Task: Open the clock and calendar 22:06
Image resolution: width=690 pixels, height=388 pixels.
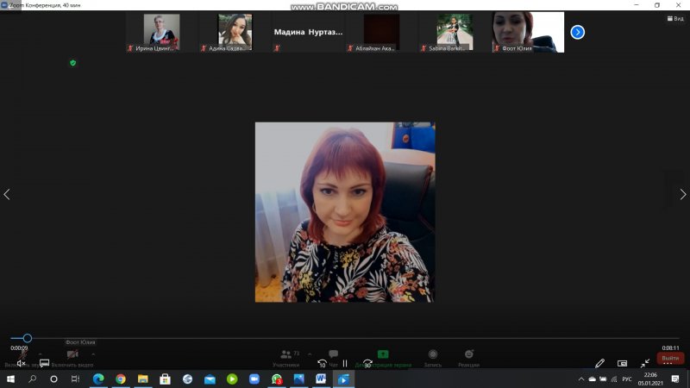Action: (650, 379)
